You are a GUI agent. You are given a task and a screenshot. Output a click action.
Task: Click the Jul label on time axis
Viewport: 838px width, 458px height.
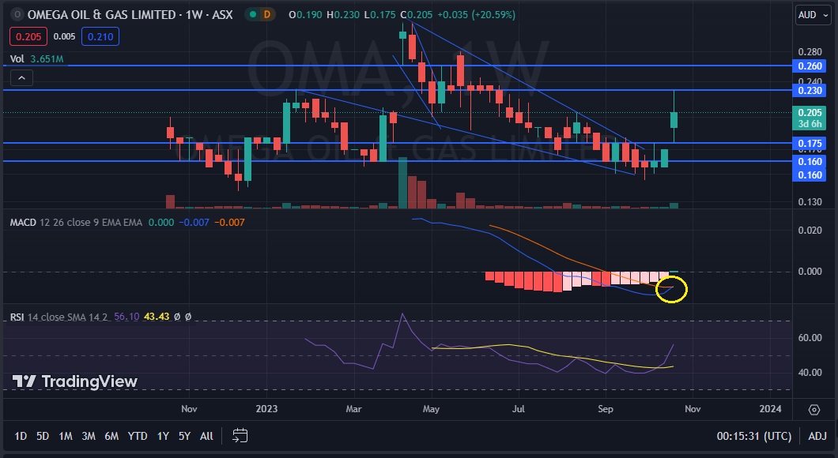coord(519,409)
